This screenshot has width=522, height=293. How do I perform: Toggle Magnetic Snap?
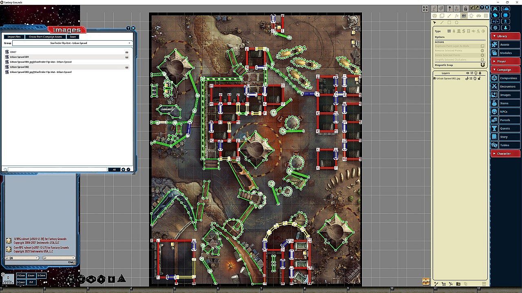click(483, 65)
